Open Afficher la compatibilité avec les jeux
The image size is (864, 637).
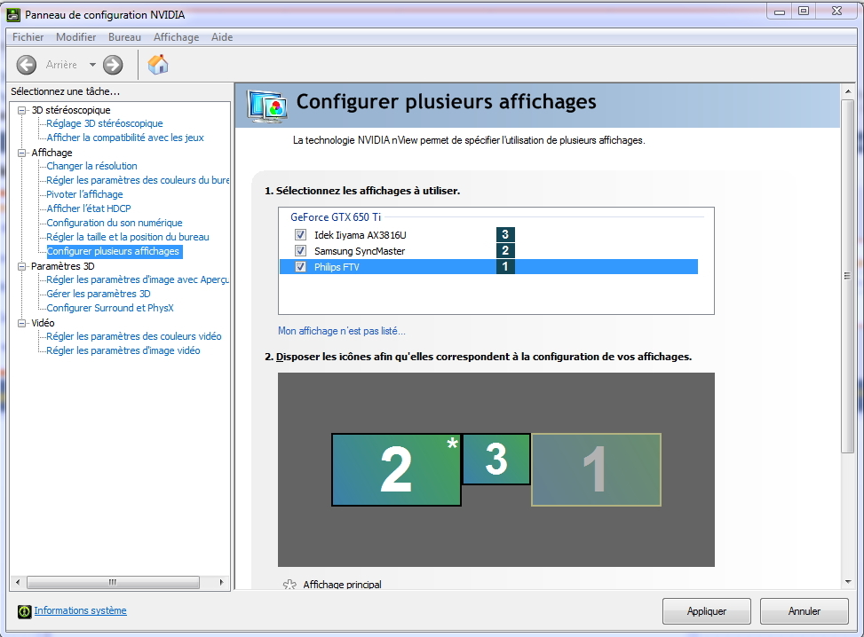[125, 138]
